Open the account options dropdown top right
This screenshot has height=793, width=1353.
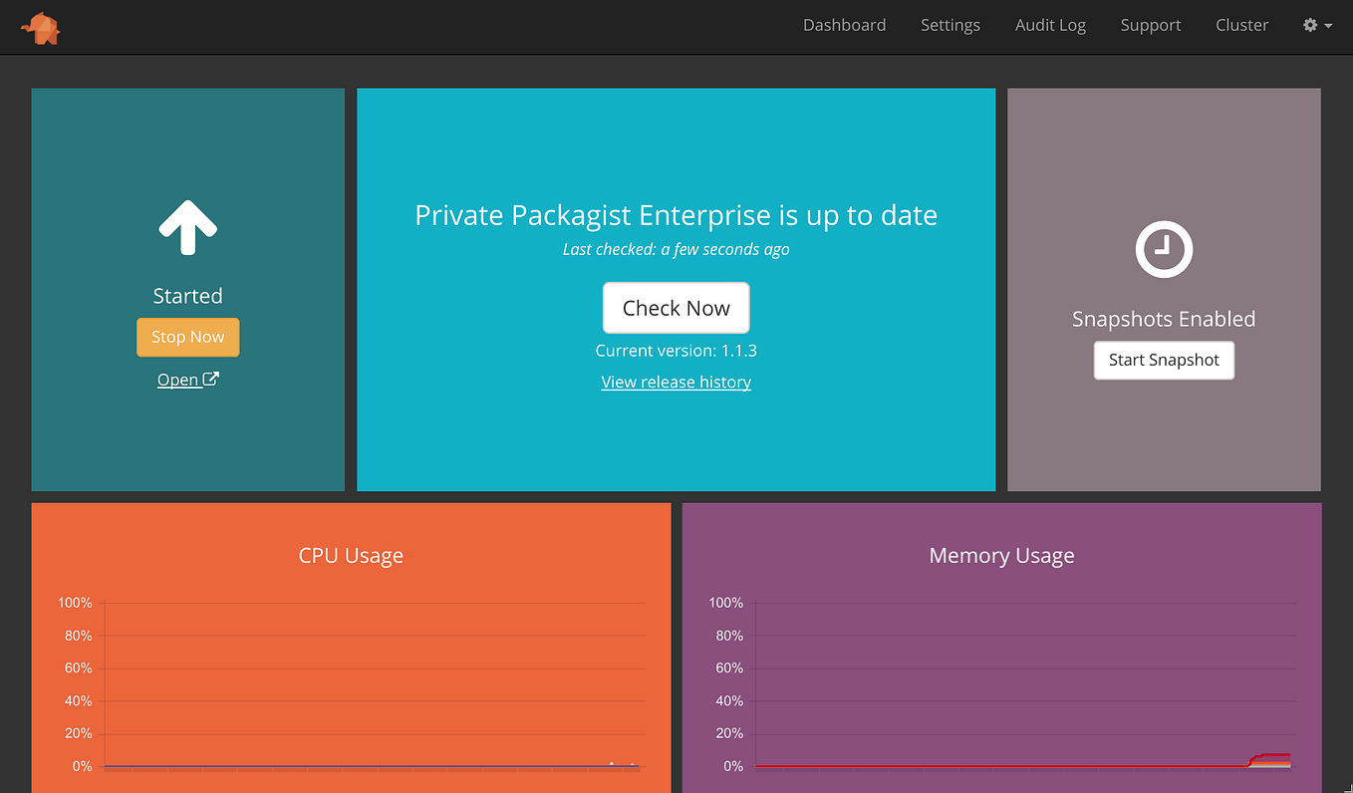point(1317,25)
